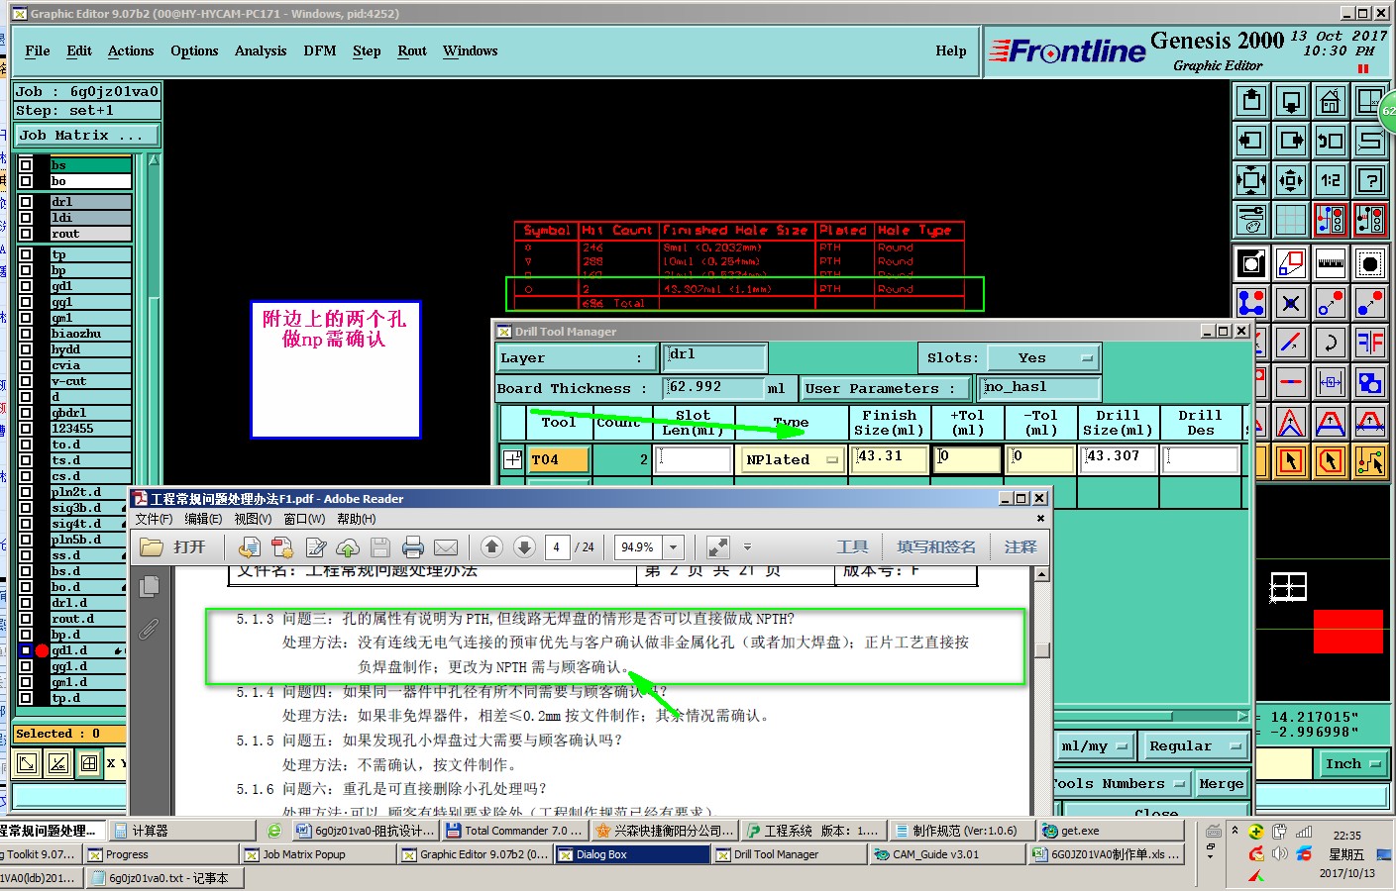Open the attachments paperclip panel
The height and width of the screenshot is (891, 1396).
point(150,628)
